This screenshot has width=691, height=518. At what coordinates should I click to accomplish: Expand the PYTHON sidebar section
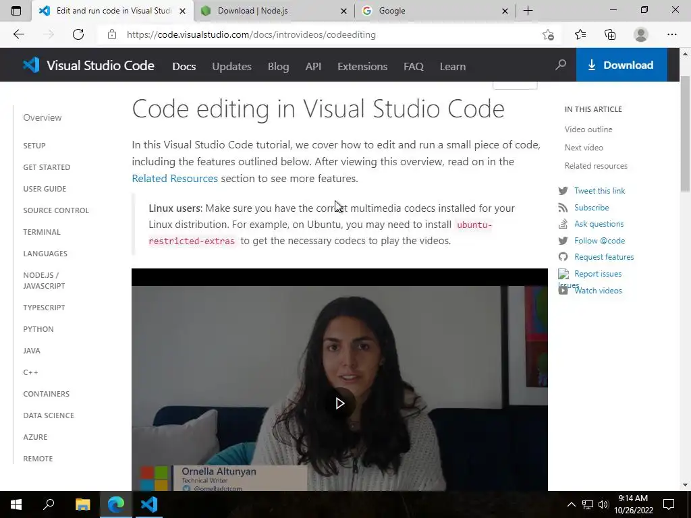coord(38,329)
